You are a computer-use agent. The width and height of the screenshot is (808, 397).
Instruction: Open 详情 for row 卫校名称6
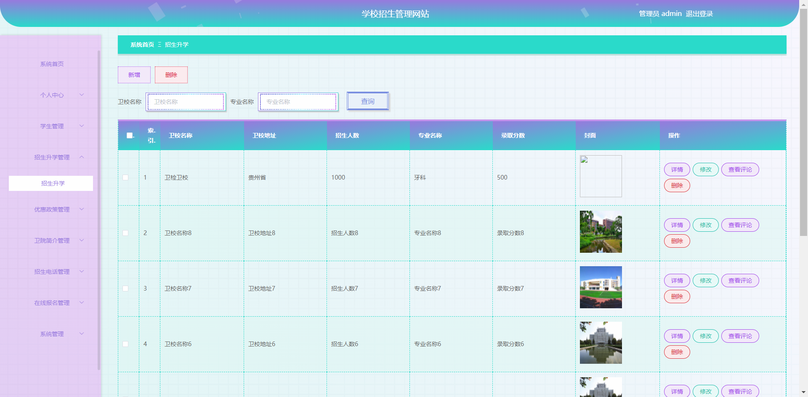(x=677, y=336)
